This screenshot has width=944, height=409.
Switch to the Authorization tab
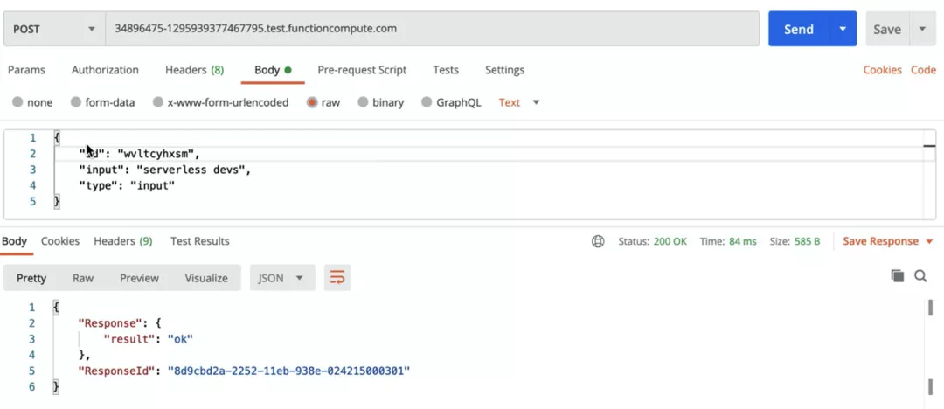(x=106, y=70)
